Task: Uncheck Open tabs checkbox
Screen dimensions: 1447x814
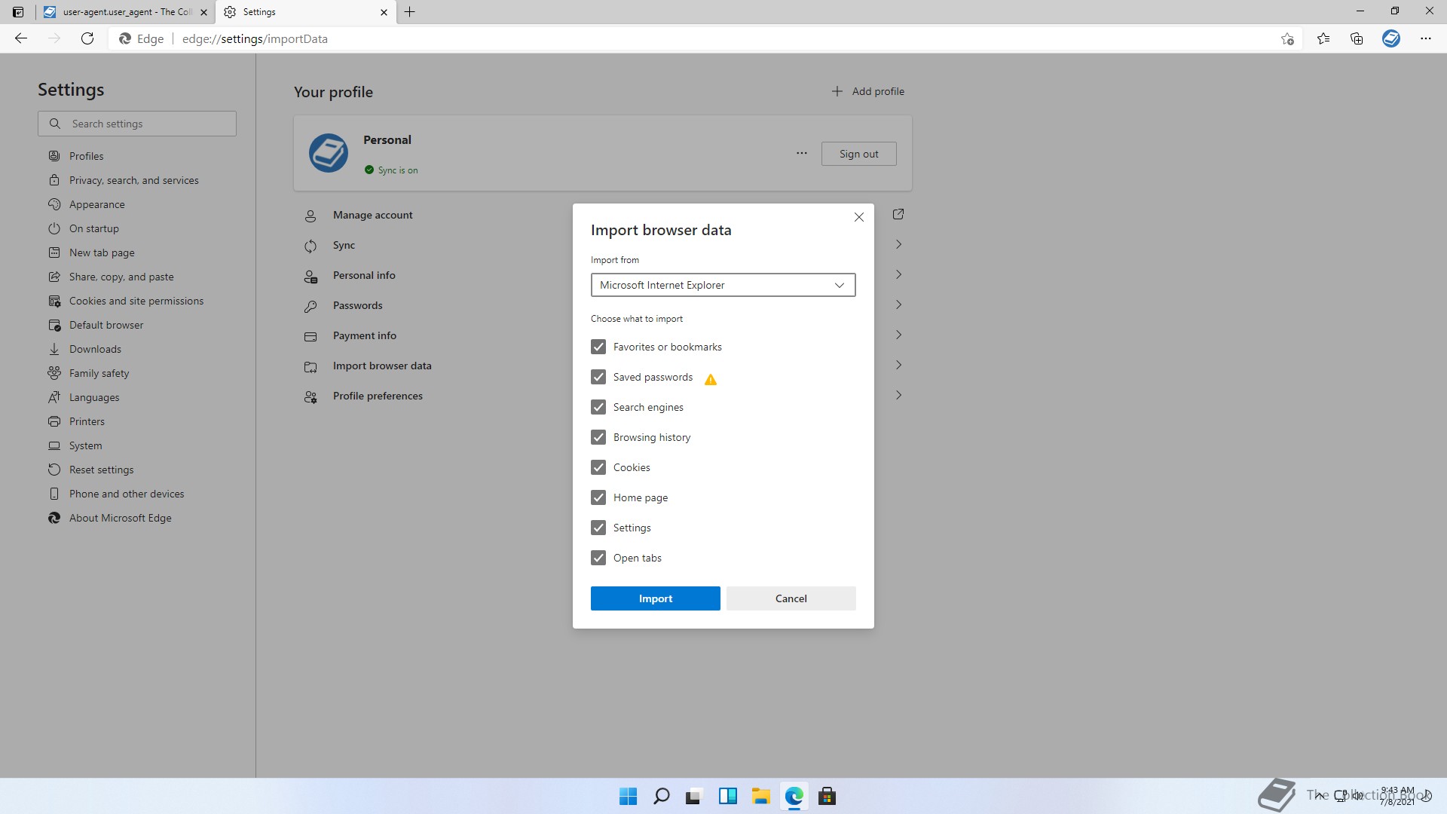Action: [598, 558]
